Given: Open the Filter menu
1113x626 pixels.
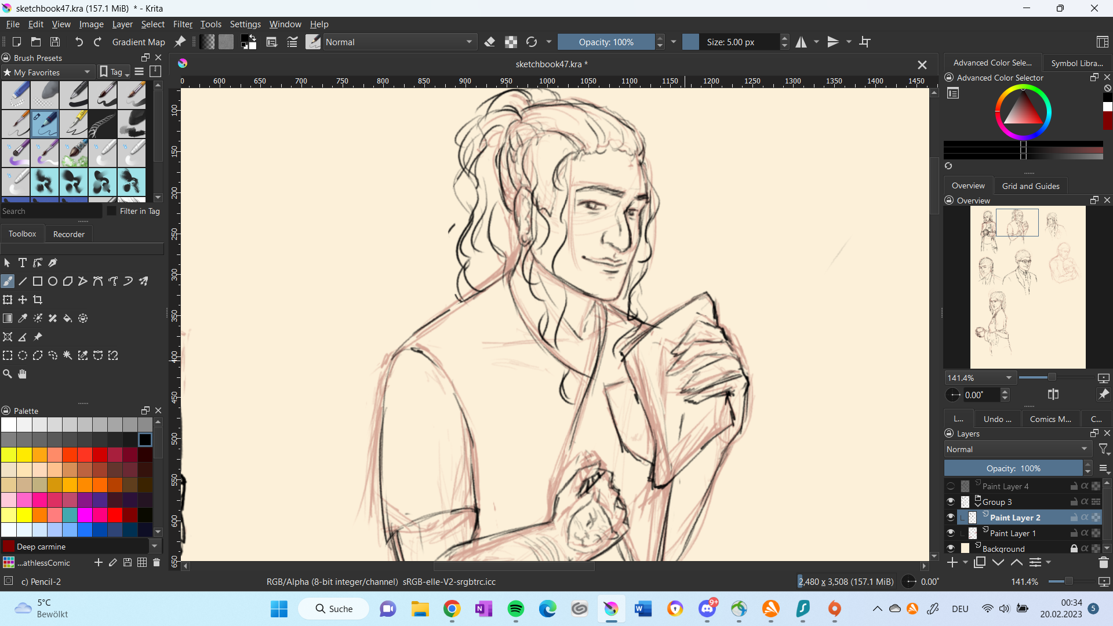Looking at the screenshot, I should 183,24.
